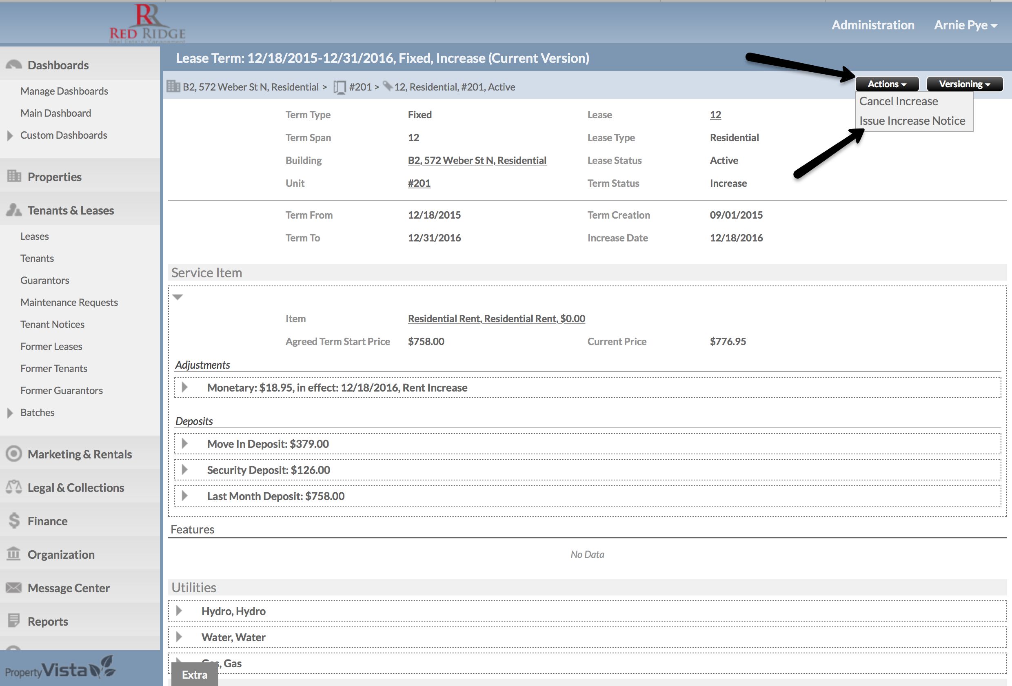Click the Properties building icon in sidebar
The image size is (1012, 686).
tap(14, 176)
